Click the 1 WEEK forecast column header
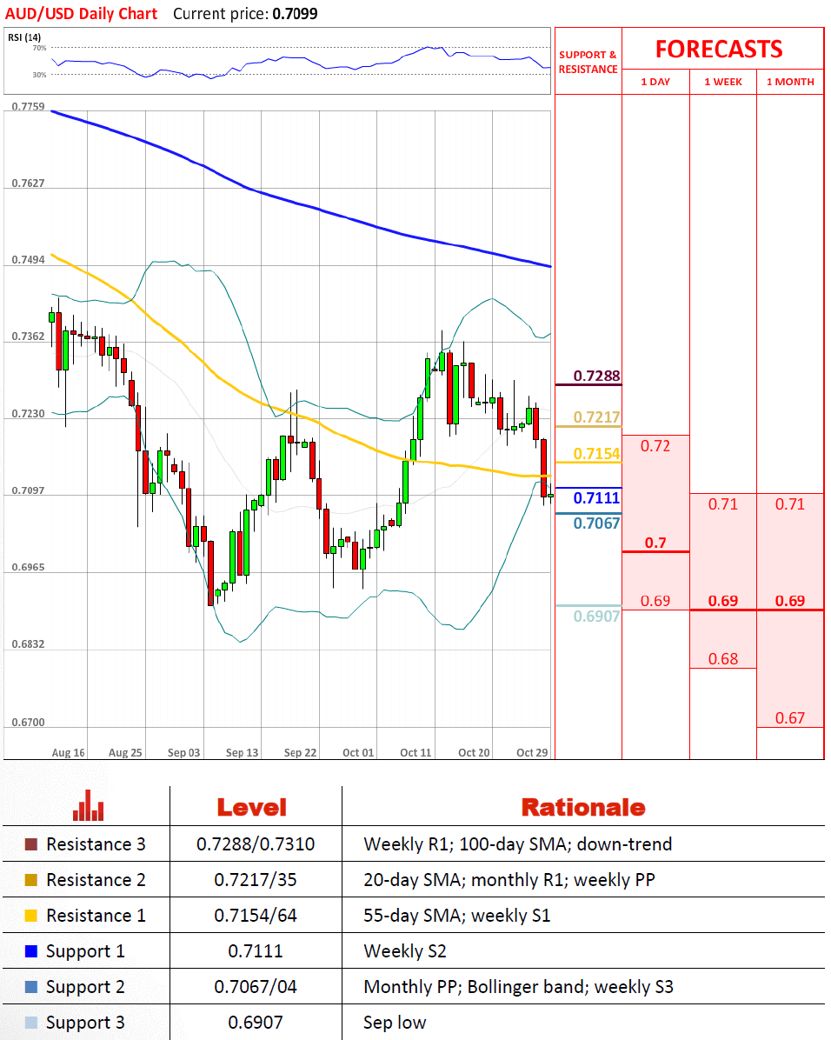The image size is (831, 1040). pos(723,82)
